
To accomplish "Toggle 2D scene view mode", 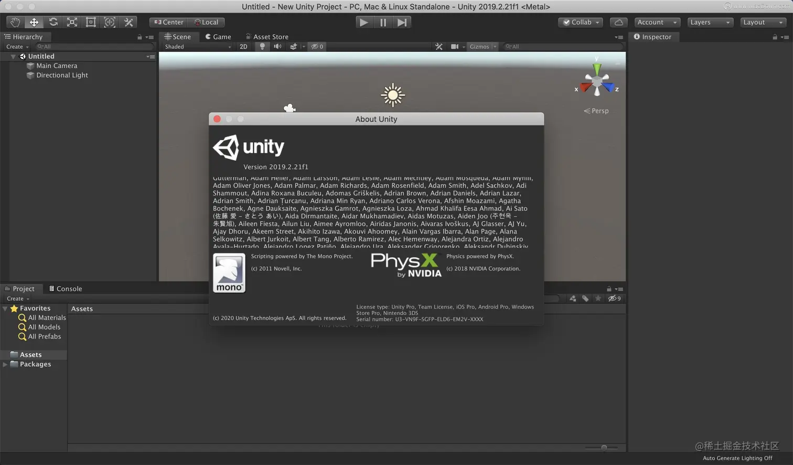I will coord(243,47).
